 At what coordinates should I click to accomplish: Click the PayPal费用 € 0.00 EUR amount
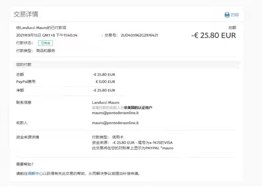coord(105,82)
